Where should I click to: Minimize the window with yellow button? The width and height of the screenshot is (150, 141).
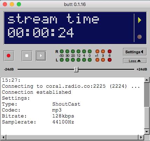[12, 4]
